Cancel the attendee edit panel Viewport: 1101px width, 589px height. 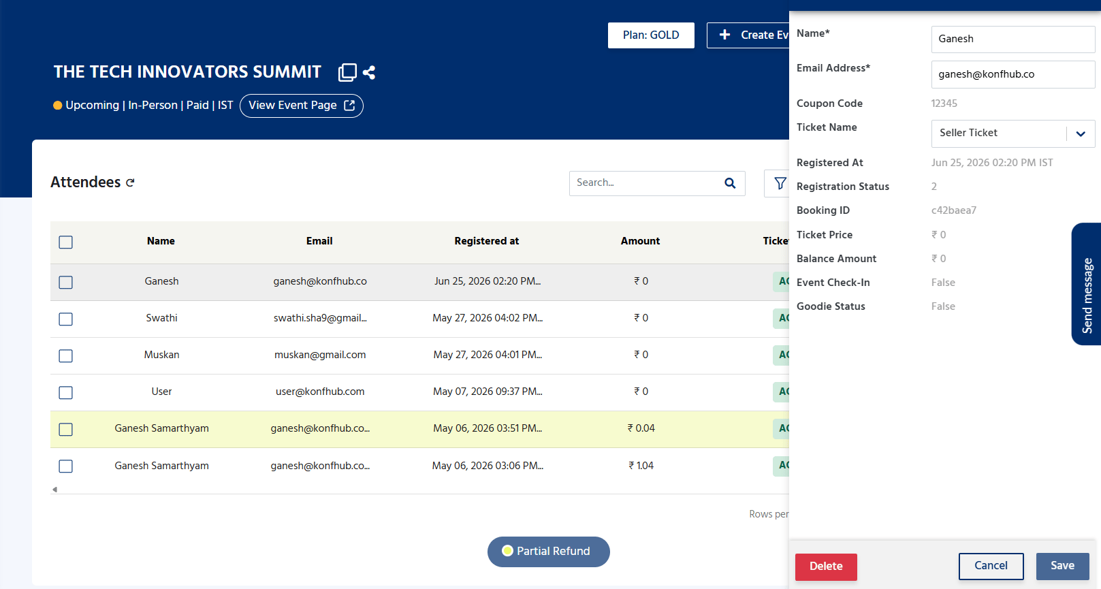click(991, 566)
